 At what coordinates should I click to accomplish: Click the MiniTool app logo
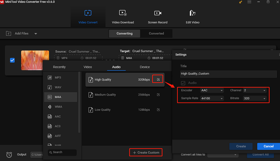pyautogui.click(x=2, y=2)
